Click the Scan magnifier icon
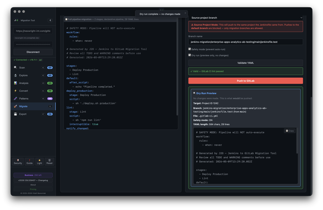Image resolution: width=323 pixels, height=210 pixels. coord(15,68)
